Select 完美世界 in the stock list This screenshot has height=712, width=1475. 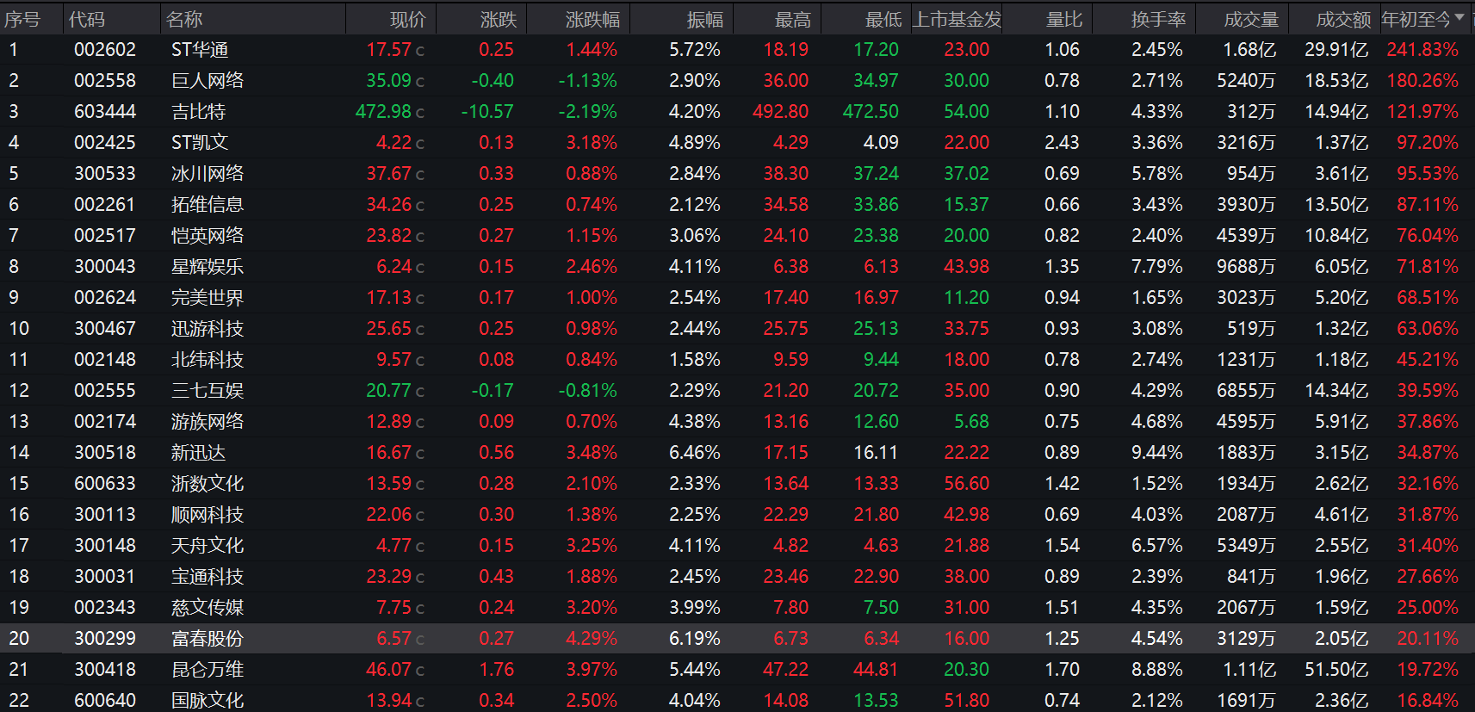tap(208, 298)
